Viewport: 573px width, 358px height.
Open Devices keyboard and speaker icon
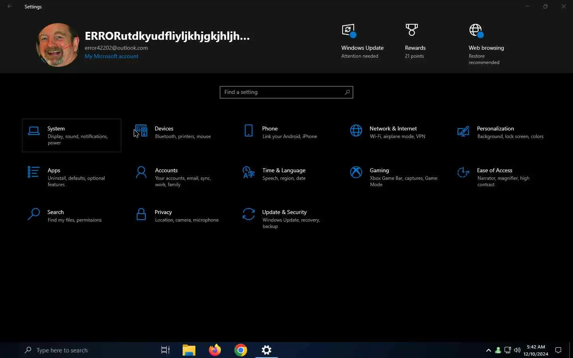[x=141, y=131]
